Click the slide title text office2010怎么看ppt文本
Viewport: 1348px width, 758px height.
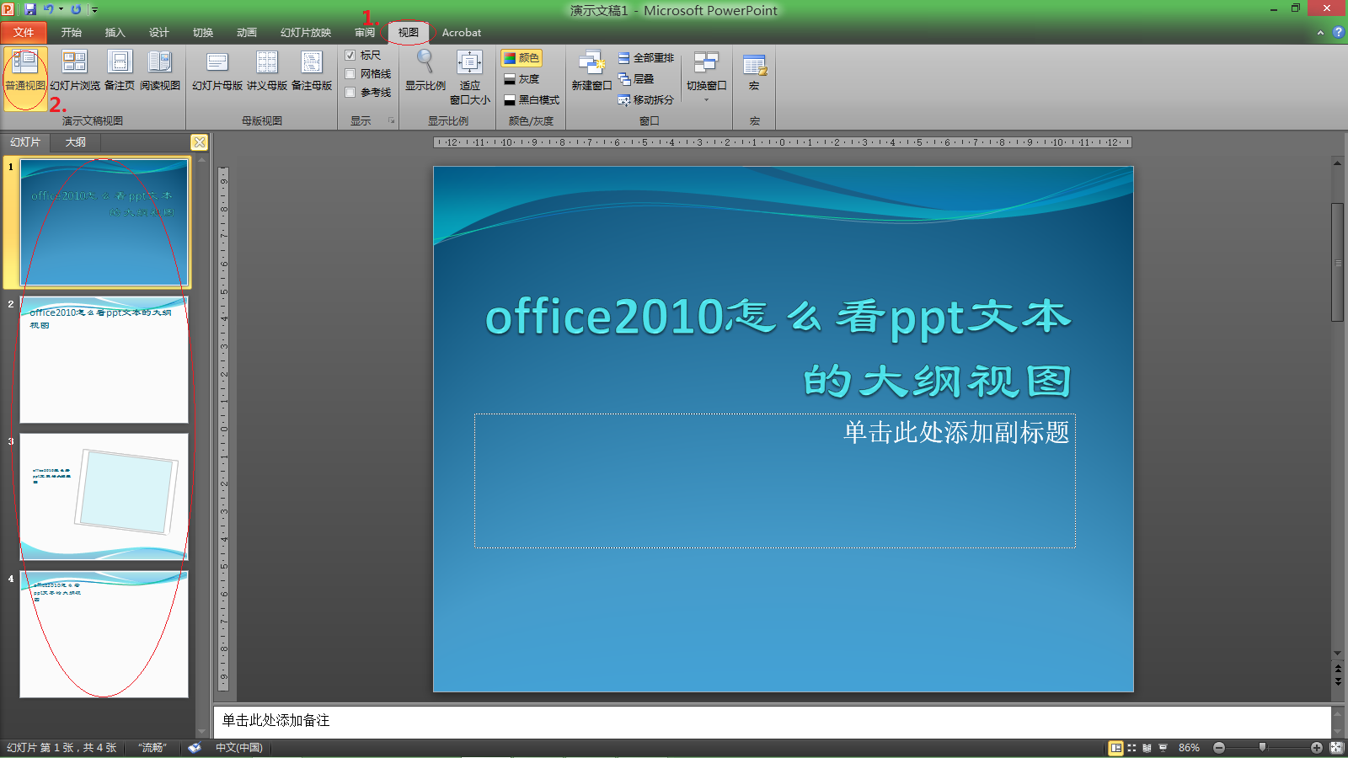[778, 318]
